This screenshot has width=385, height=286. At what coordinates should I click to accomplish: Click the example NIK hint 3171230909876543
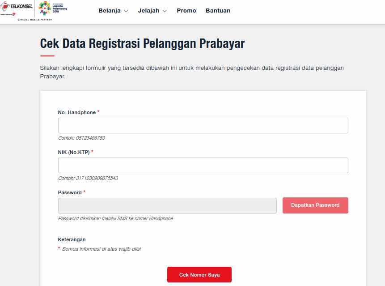pyautogui.click(x=88, y=178)
